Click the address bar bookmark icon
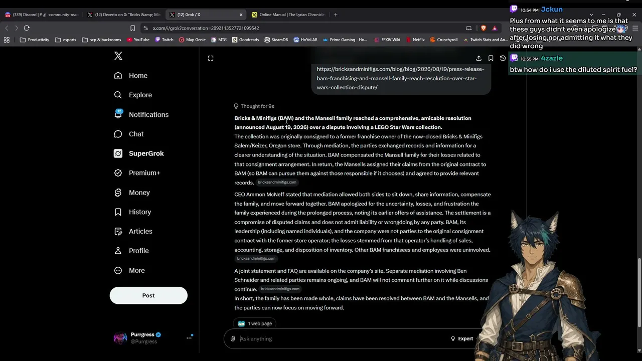 coord(132,28)
